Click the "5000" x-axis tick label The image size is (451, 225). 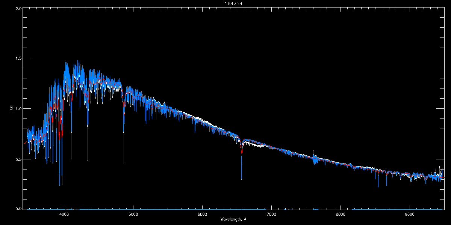point(133,214)
